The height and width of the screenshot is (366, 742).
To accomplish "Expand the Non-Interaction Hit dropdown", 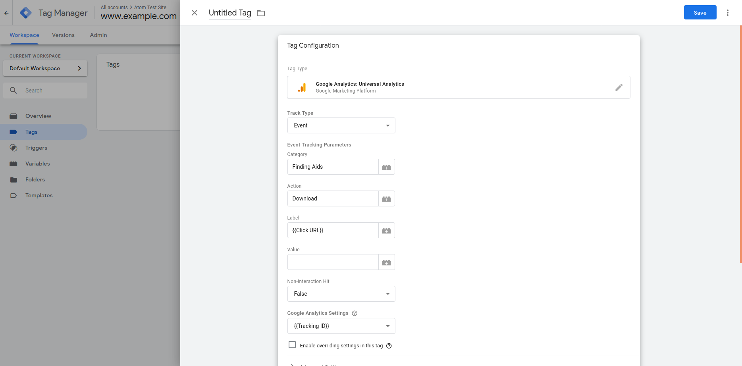I will (341, 294).
